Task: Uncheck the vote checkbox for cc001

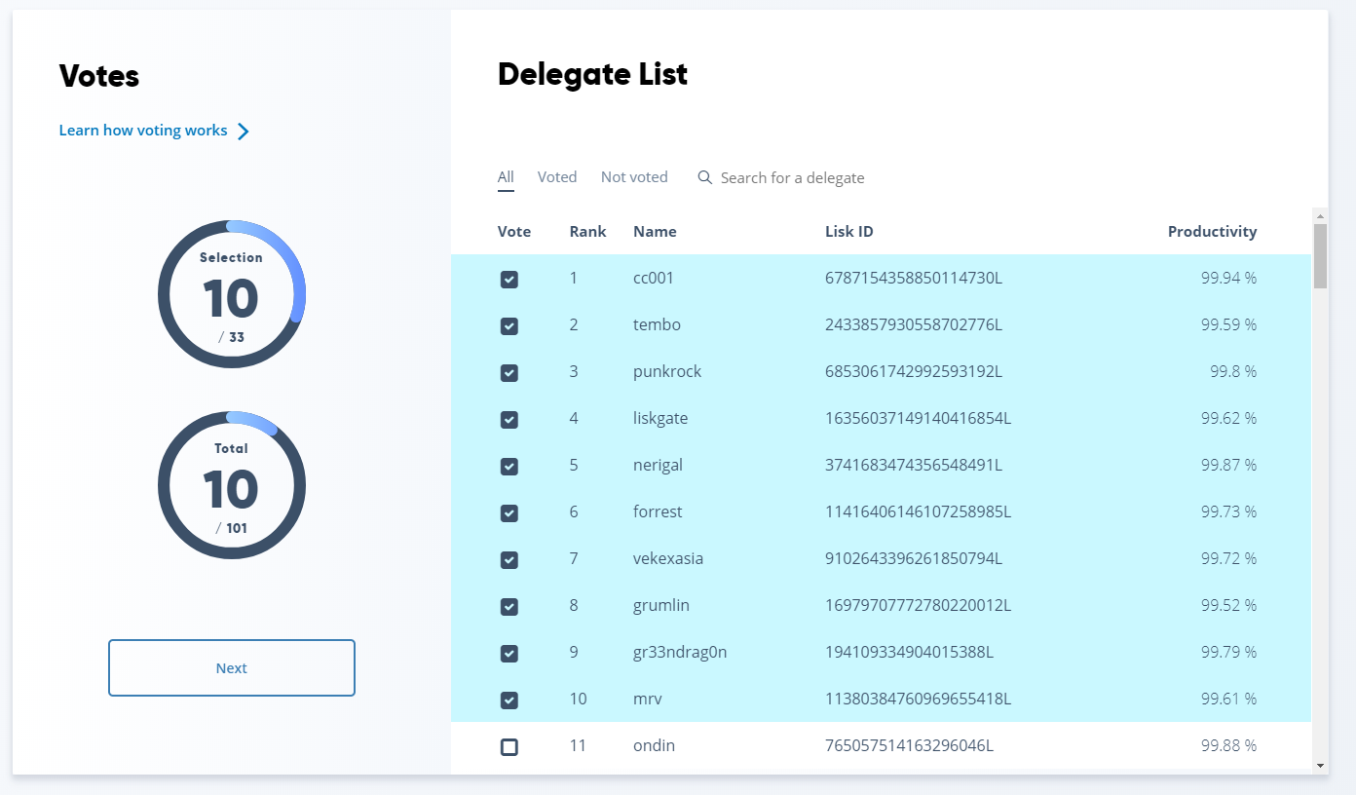Action: 508,280
